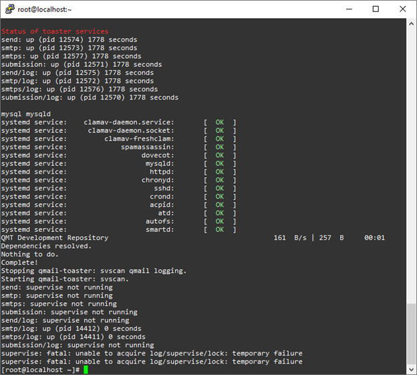417x375 pixels.
Task: Maximize the root@localhost terminal window
Action: tap(376, 9)
